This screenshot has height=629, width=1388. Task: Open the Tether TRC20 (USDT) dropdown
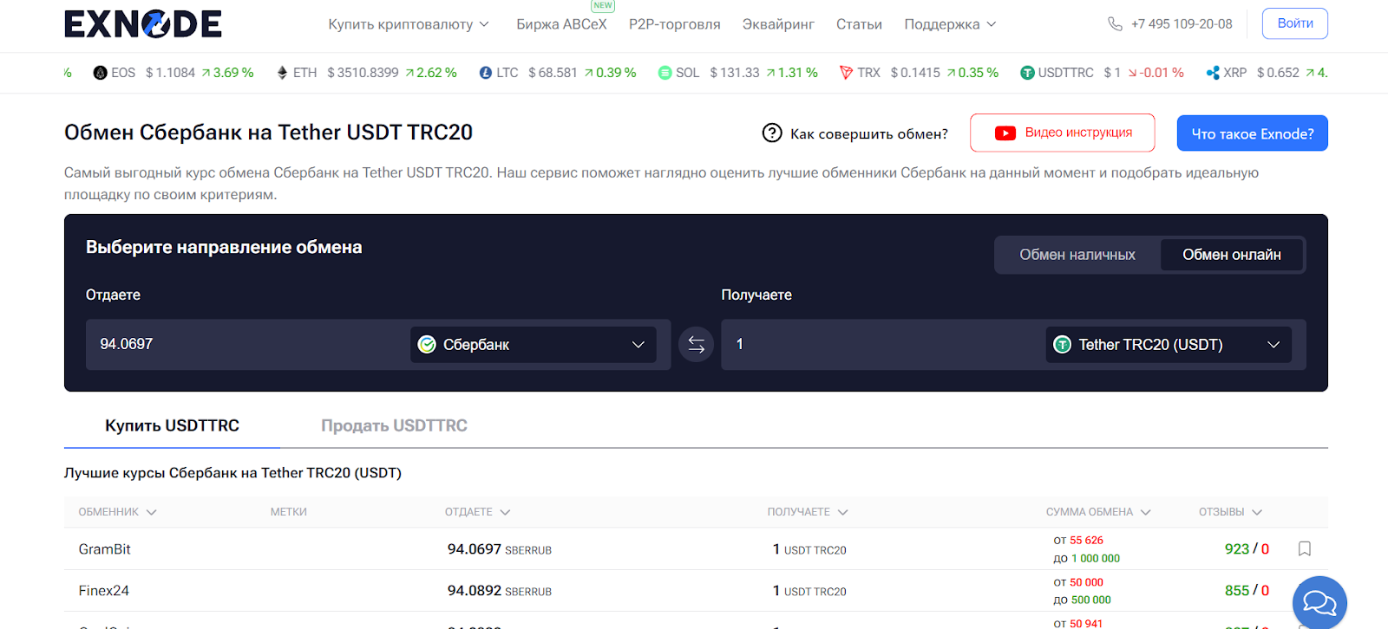pos(1169,344)
